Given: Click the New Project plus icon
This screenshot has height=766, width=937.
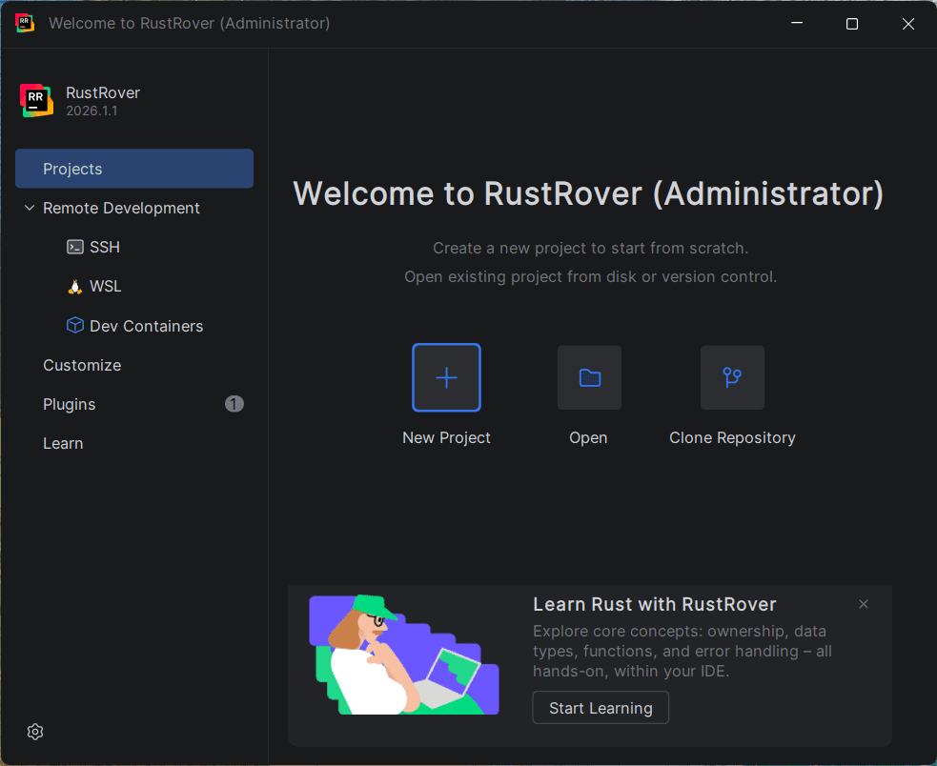Looking at the screenshot, I should (446, 377).
